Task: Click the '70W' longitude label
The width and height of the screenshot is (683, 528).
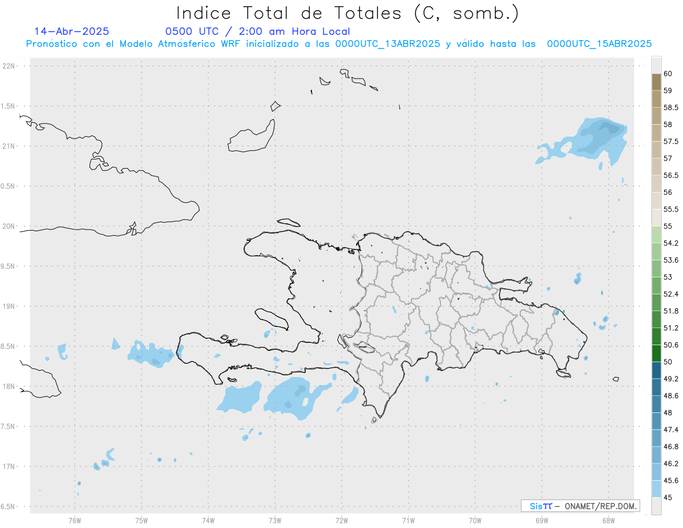Action: [x=475, y=521]
